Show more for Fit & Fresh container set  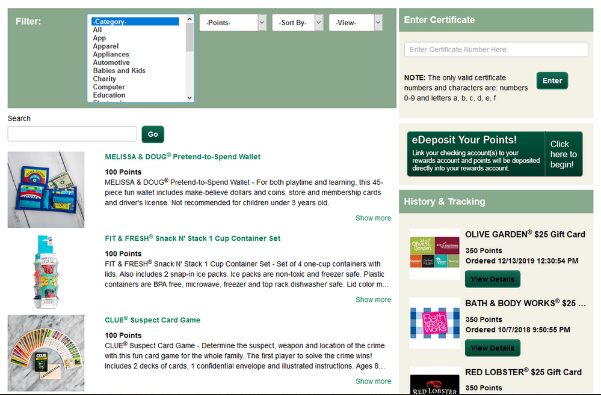point(374,300)
